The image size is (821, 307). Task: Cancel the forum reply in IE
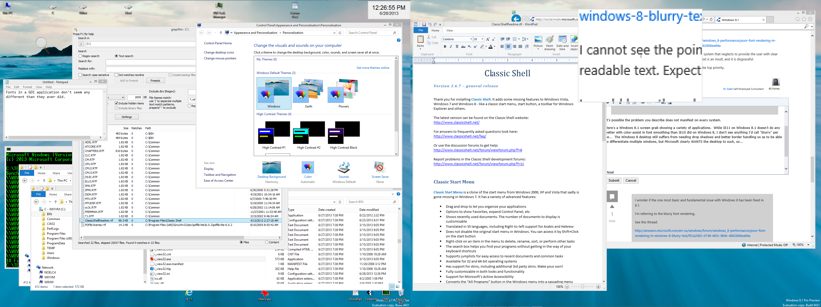631,181
